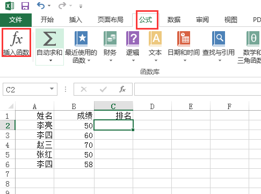Click cell containing 赵三

(x=35, y=145)
